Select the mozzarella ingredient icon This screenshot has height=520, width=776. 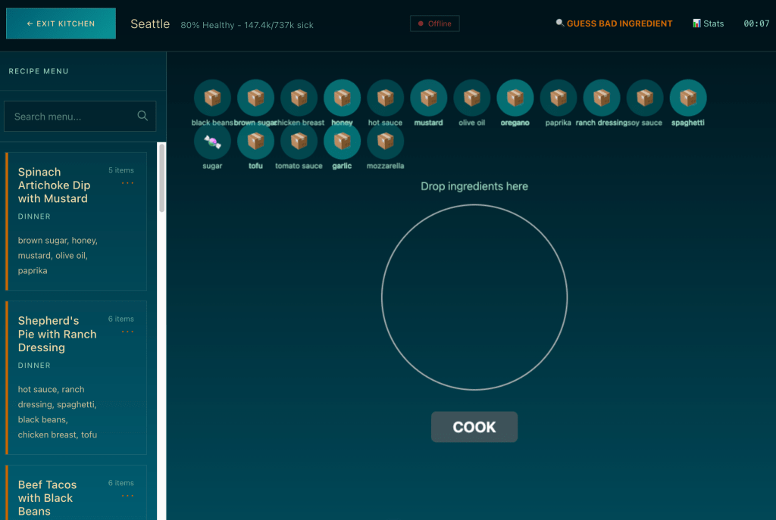(x=386, y=142)
